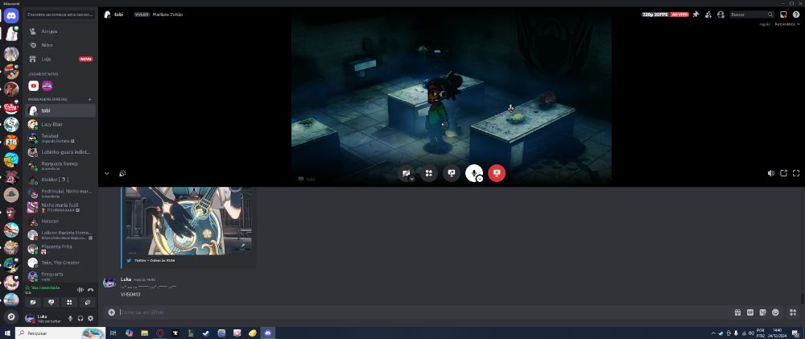
Task: Open the YouTube activity icon
Action: tap(34, 86)
